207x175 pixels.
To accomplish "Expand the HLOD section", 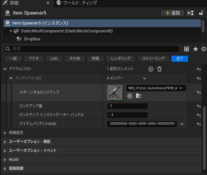I will (5, 160).
